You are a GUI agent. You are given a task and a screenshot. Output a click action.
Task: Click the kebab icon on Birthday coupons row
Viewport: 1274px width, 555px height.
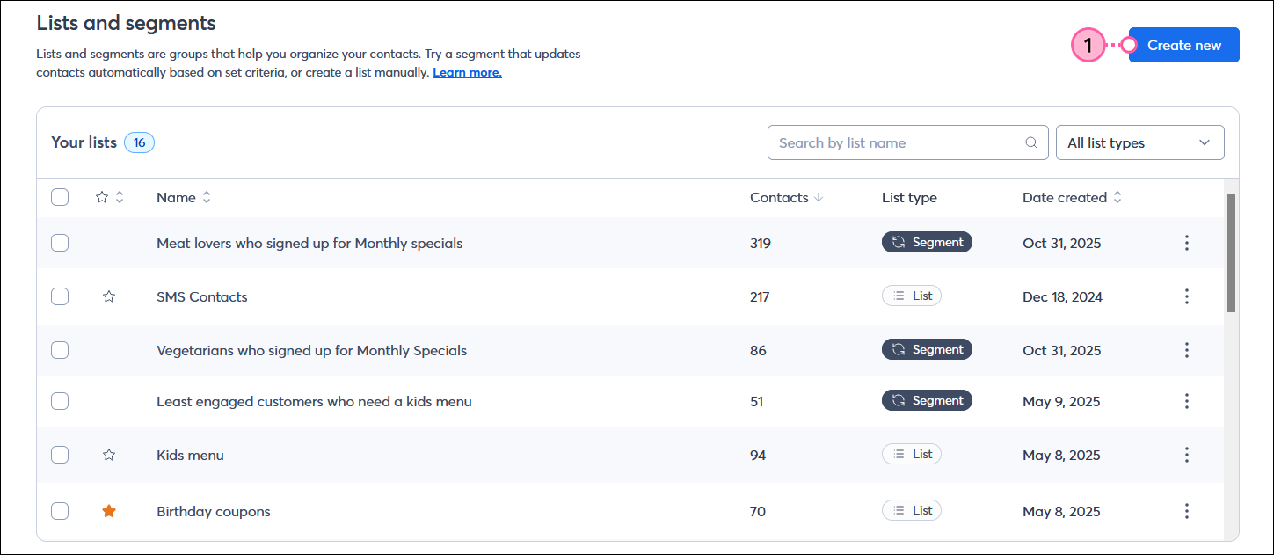(x=1187, y=510)
